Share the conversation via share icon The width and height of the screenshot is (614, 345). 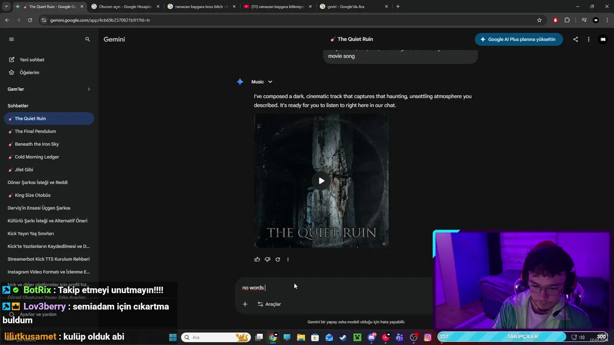click(x=576, y=39)
